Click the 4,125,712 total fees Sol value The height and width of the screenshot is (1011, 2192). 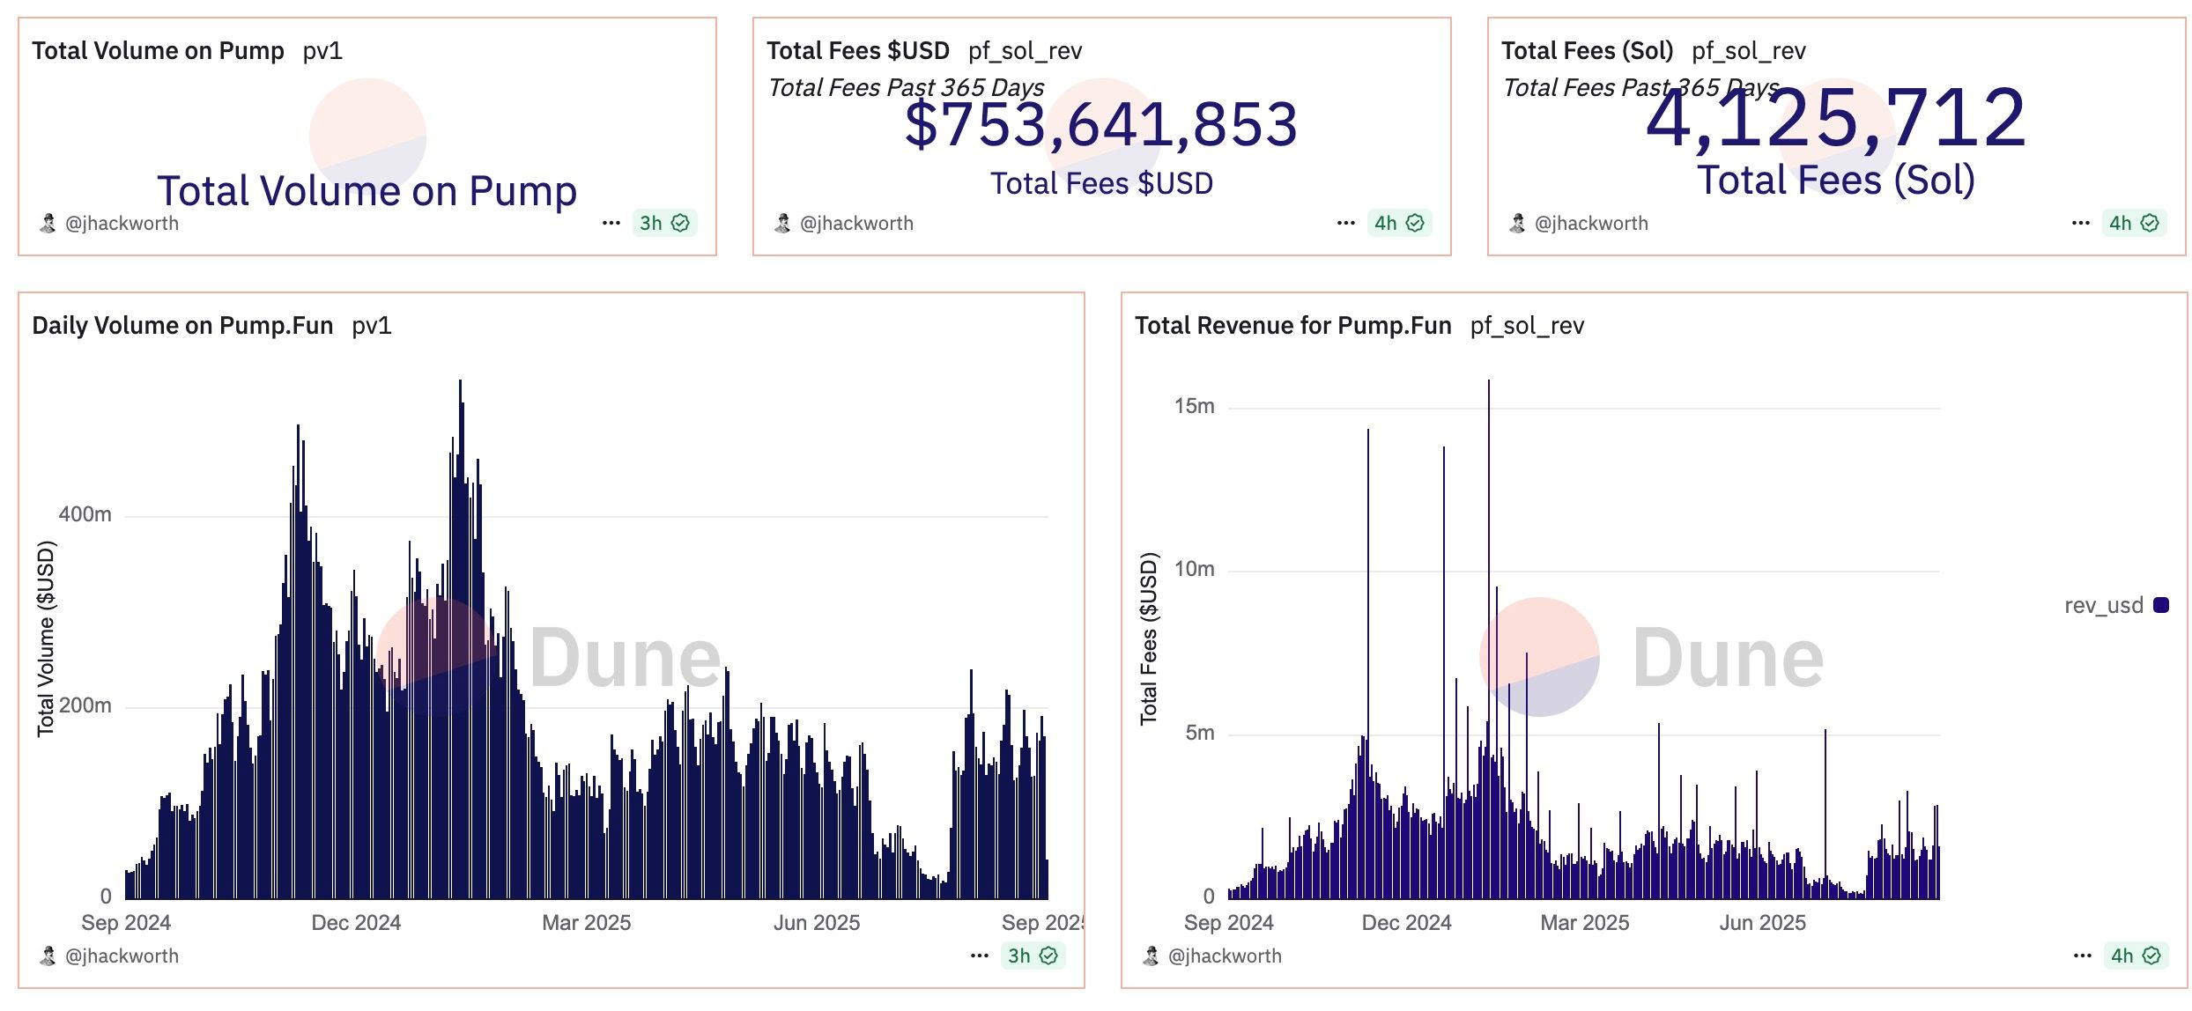point(1836,117)
